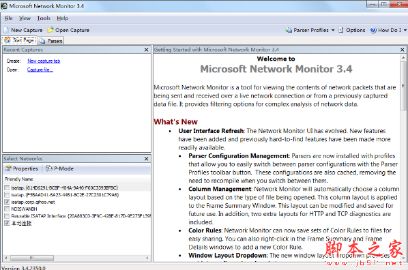Click the Version 3.4.2350.0 status text

tap(23, 268)
